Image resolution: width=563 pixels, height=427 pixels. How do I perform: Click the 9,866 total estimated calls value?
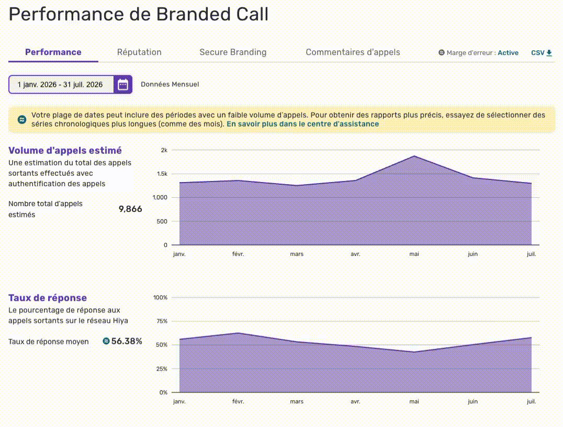pos(130,209)
